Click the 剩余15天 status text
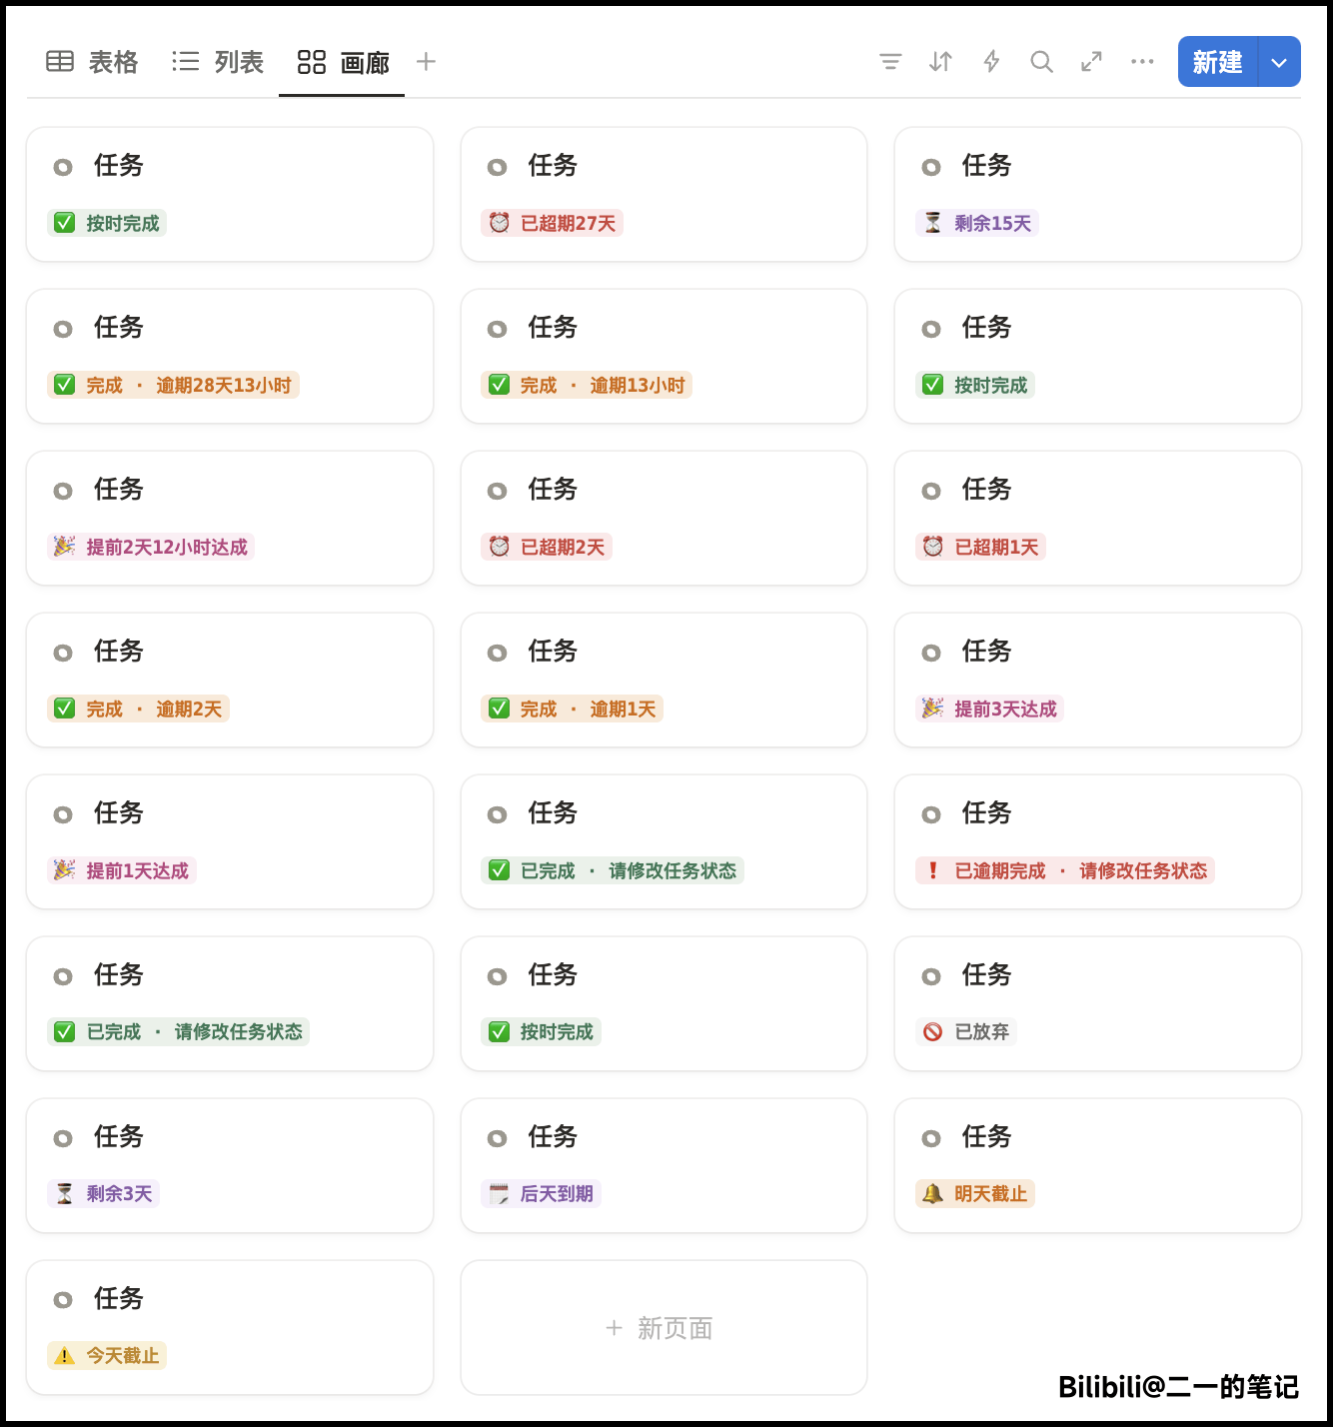Screen dimensions: 1333x1427 point(992,223)
